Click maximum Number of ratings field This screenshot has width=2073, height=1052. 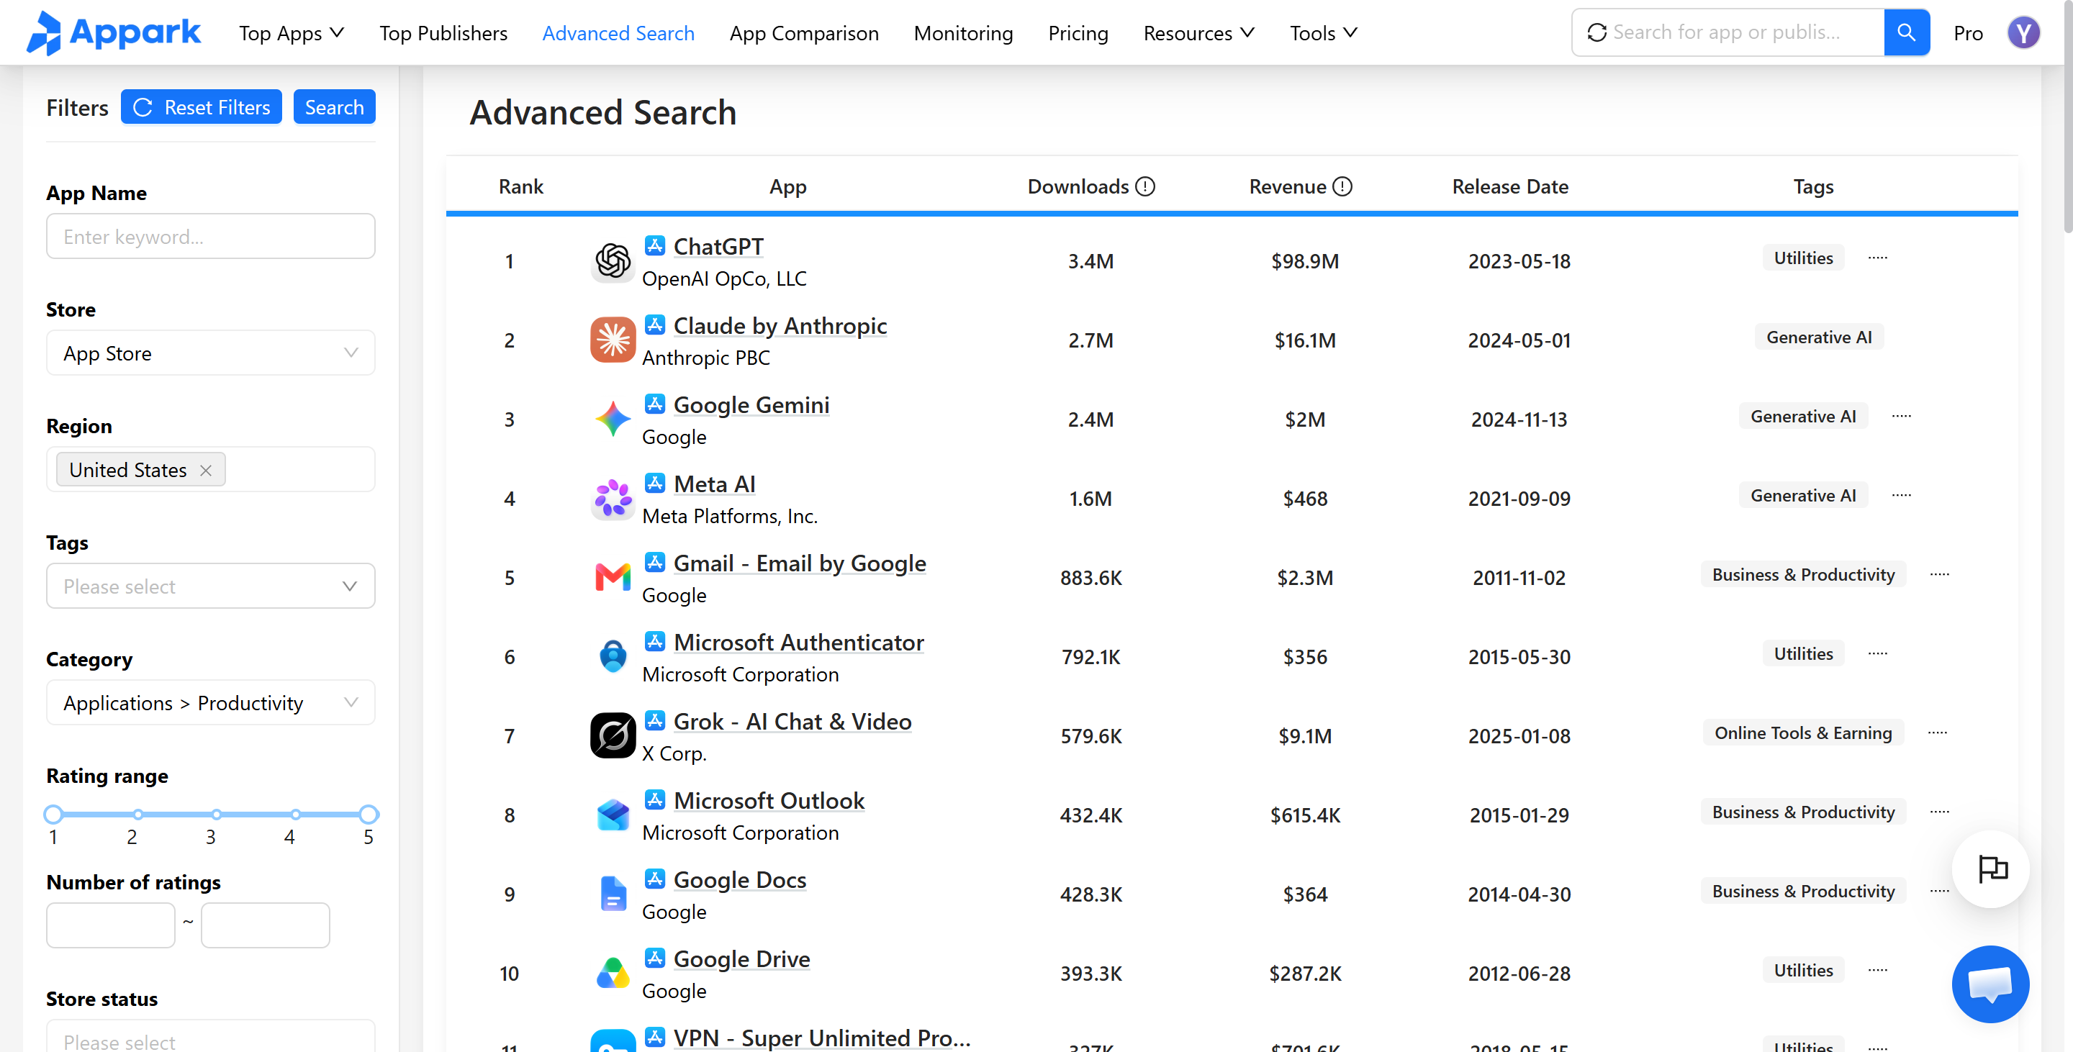(x=265, y=925)
